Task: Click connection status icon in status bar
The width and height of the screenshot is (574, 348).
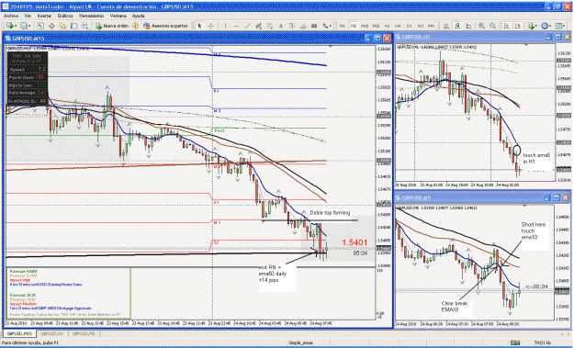Action: (x=514, y=342)
